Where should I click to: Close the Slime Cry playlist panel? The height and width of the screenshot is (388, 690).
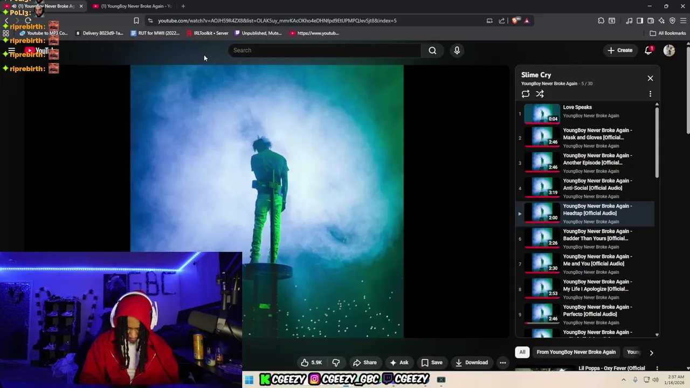tap(650, 78)
